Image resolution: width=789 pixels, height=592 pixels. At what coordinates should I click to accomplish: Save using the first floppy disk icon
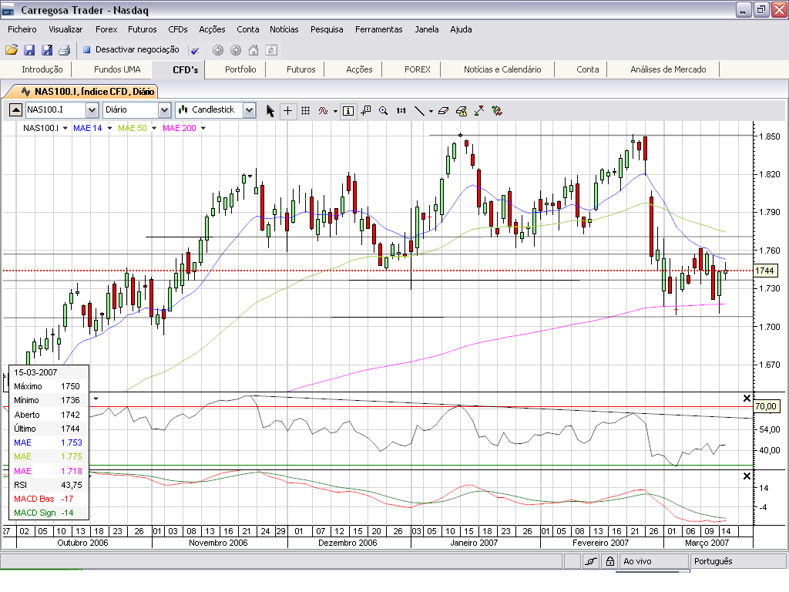(x=29, y=50)
